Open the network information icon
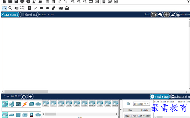The height and width of the screenshot is (118, 190). coord(28,2)
